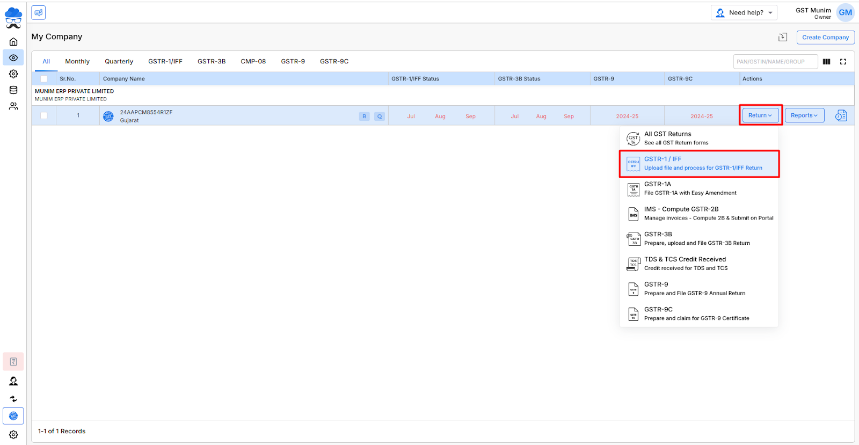Click the PAN/GSTIN/NAME/GROUP search field
Viewport: 859px width, 445px height.
coord(775,62)
